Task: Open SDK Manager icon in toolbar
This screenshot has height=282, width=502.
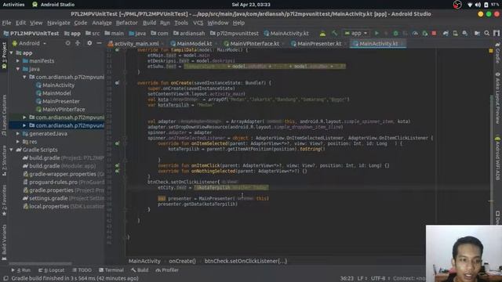Action: [x=465, y=33]
